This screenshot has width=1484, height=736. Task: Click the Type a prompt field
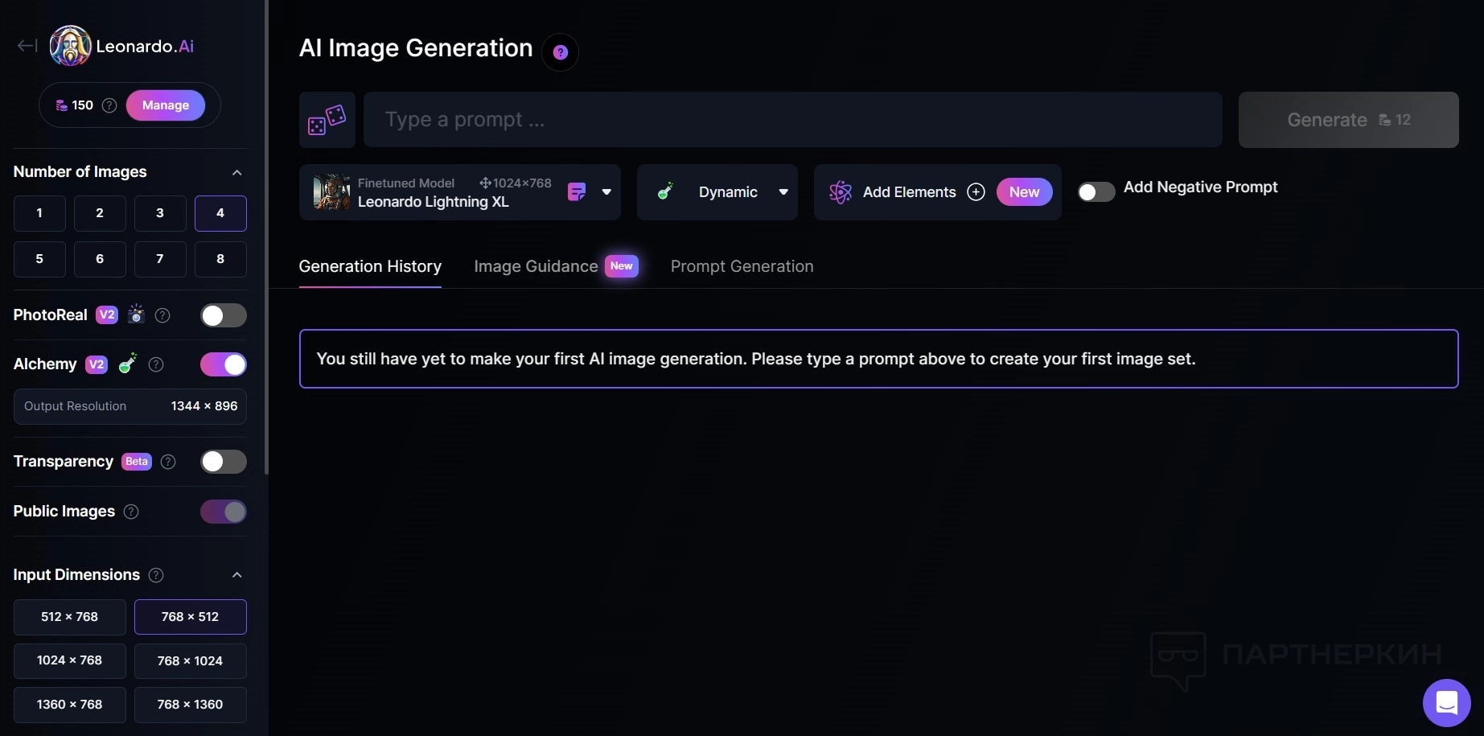pos(792,120)
